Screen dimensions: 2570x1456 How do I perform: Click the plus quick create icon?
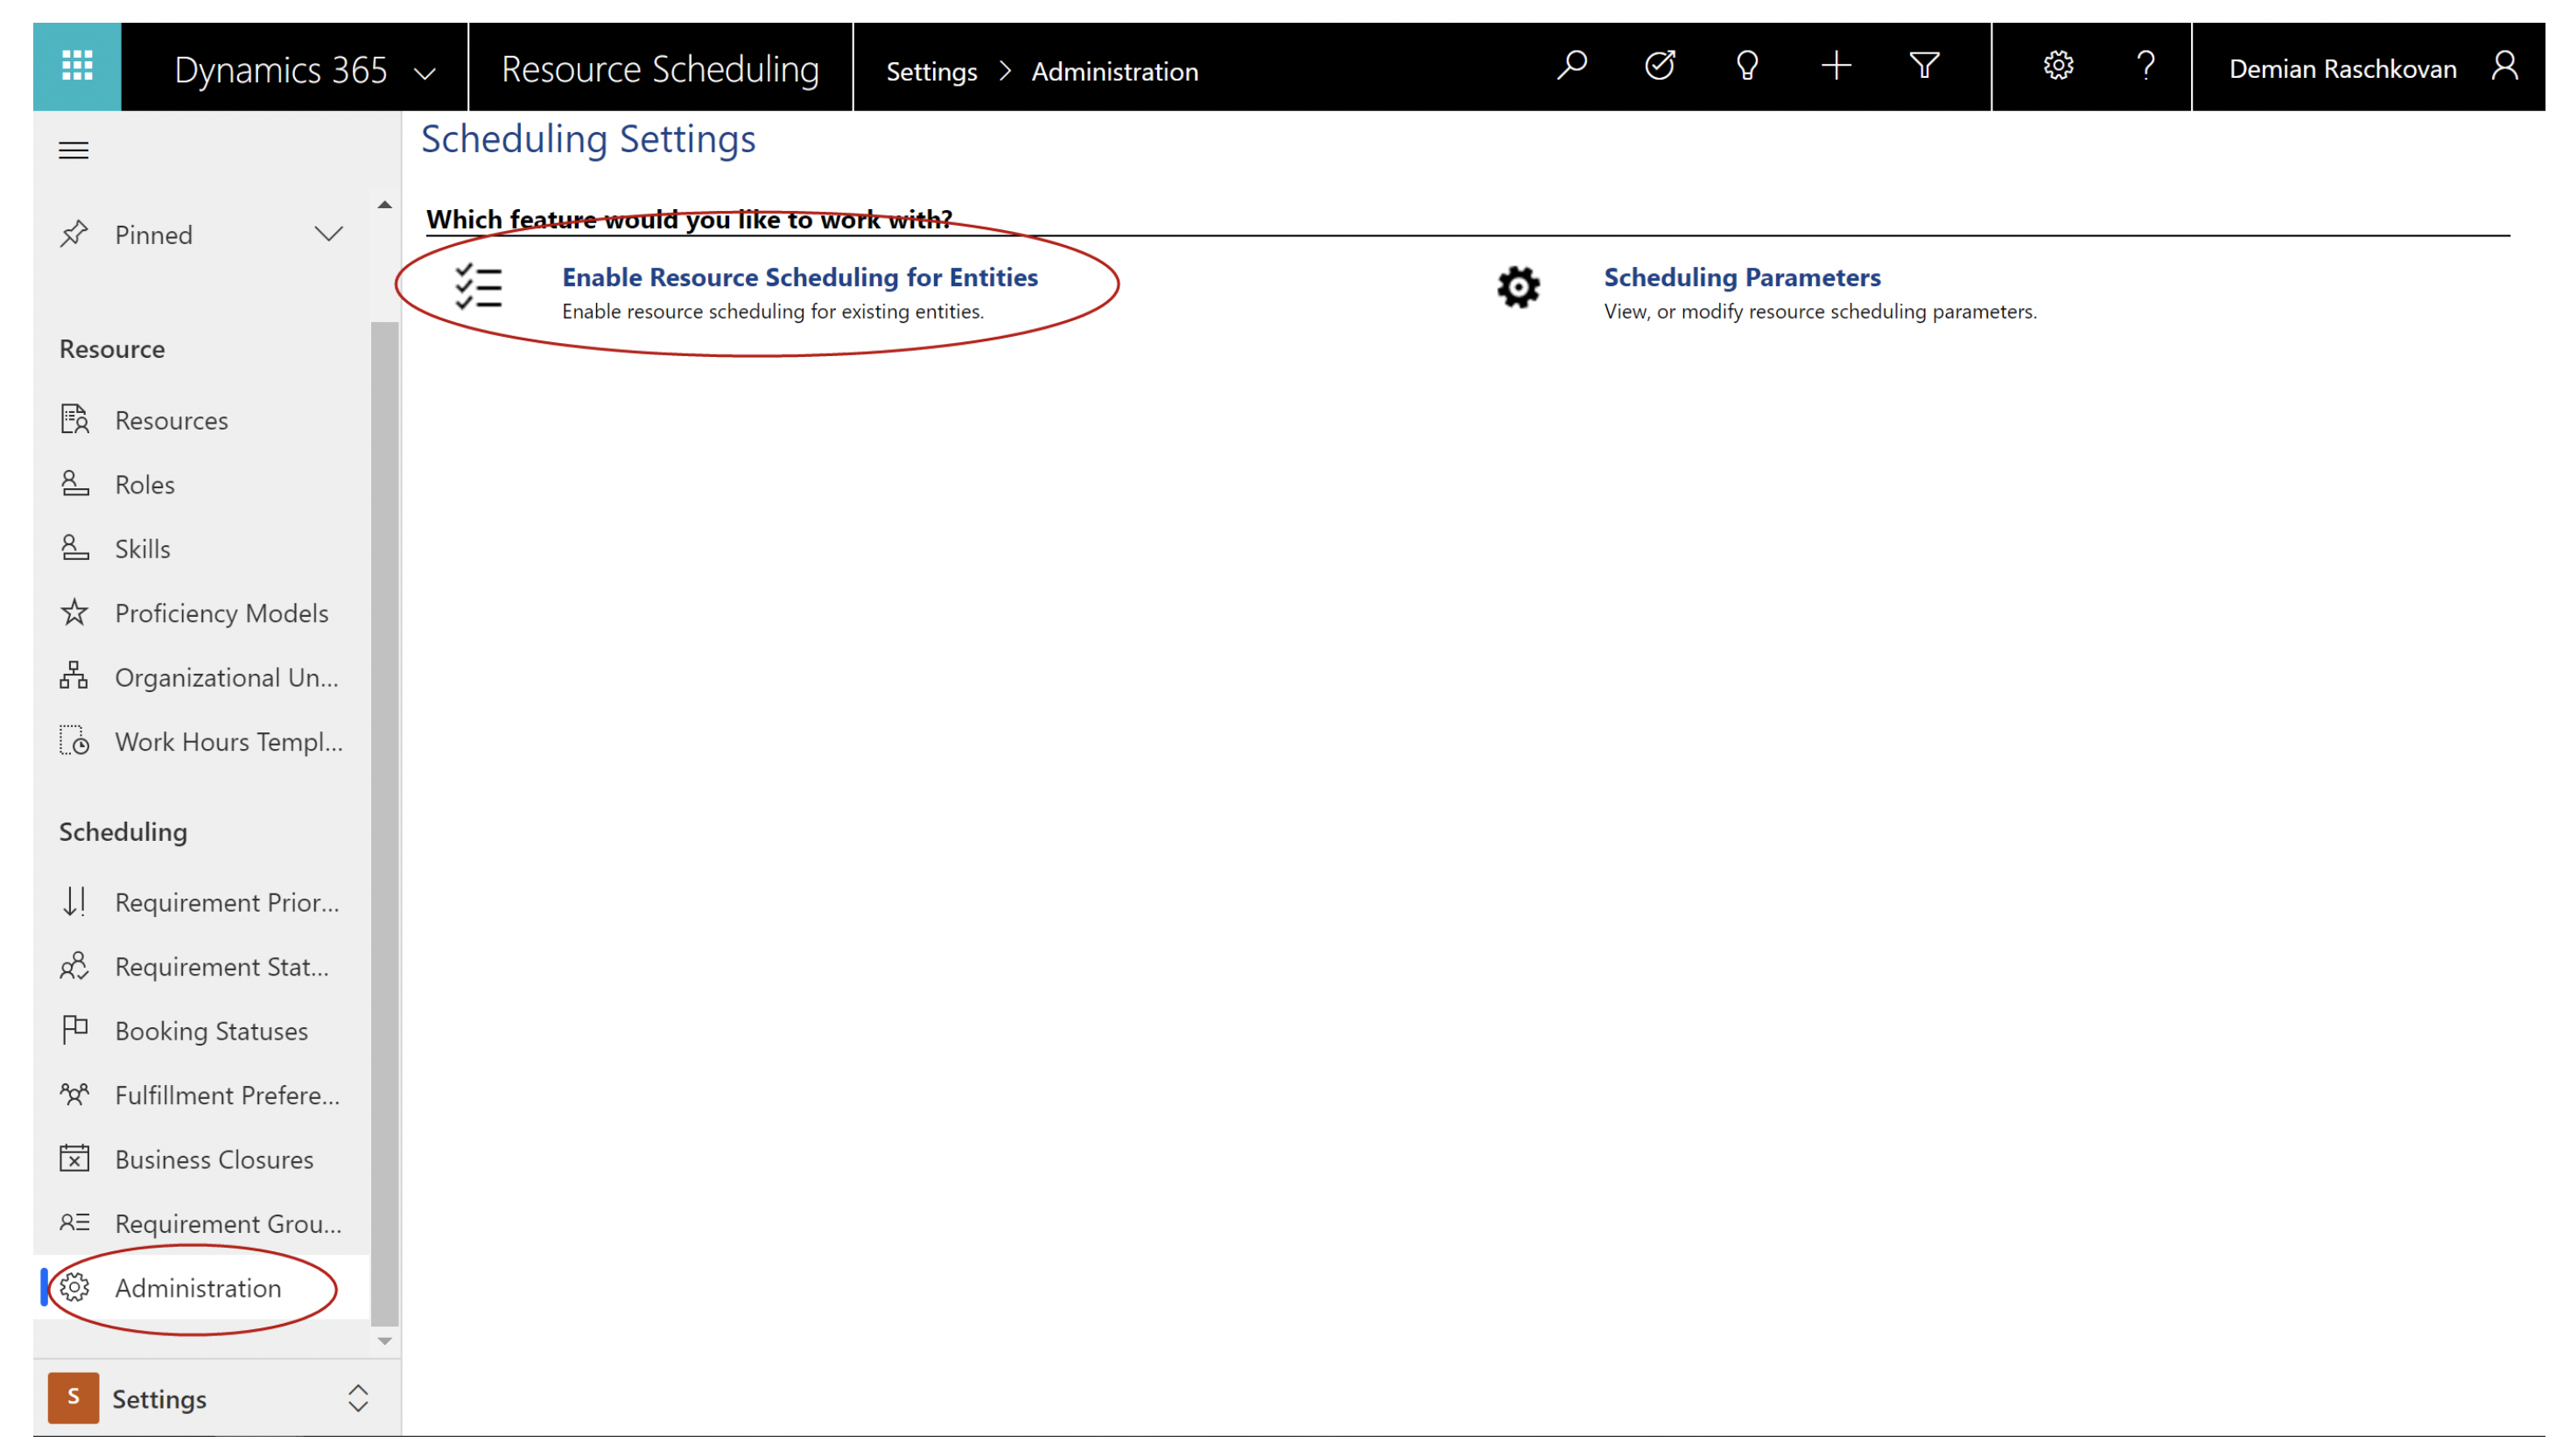point(1835,67)
